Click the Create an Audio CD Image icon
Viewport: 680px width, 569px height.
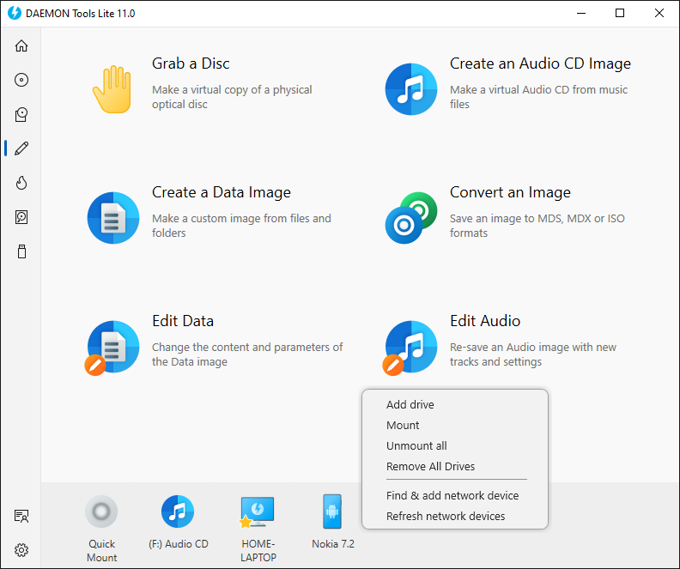coord(411,89)
